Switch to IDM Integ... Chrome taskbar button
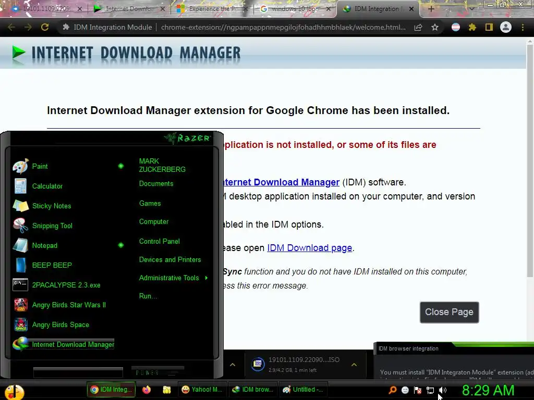 pos(111,390)
